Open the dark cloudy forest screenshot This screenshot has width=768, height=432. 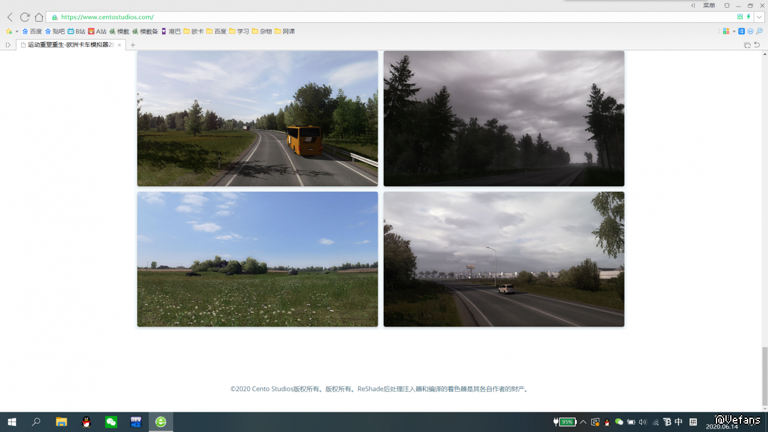(x=504, y=119)
